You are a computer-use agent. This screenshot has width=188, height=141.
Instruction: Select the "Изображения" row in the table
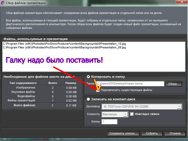click(26, 87)
